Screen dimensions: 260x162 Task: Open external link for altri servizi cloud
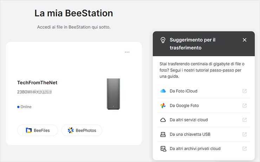pos(245,120)
